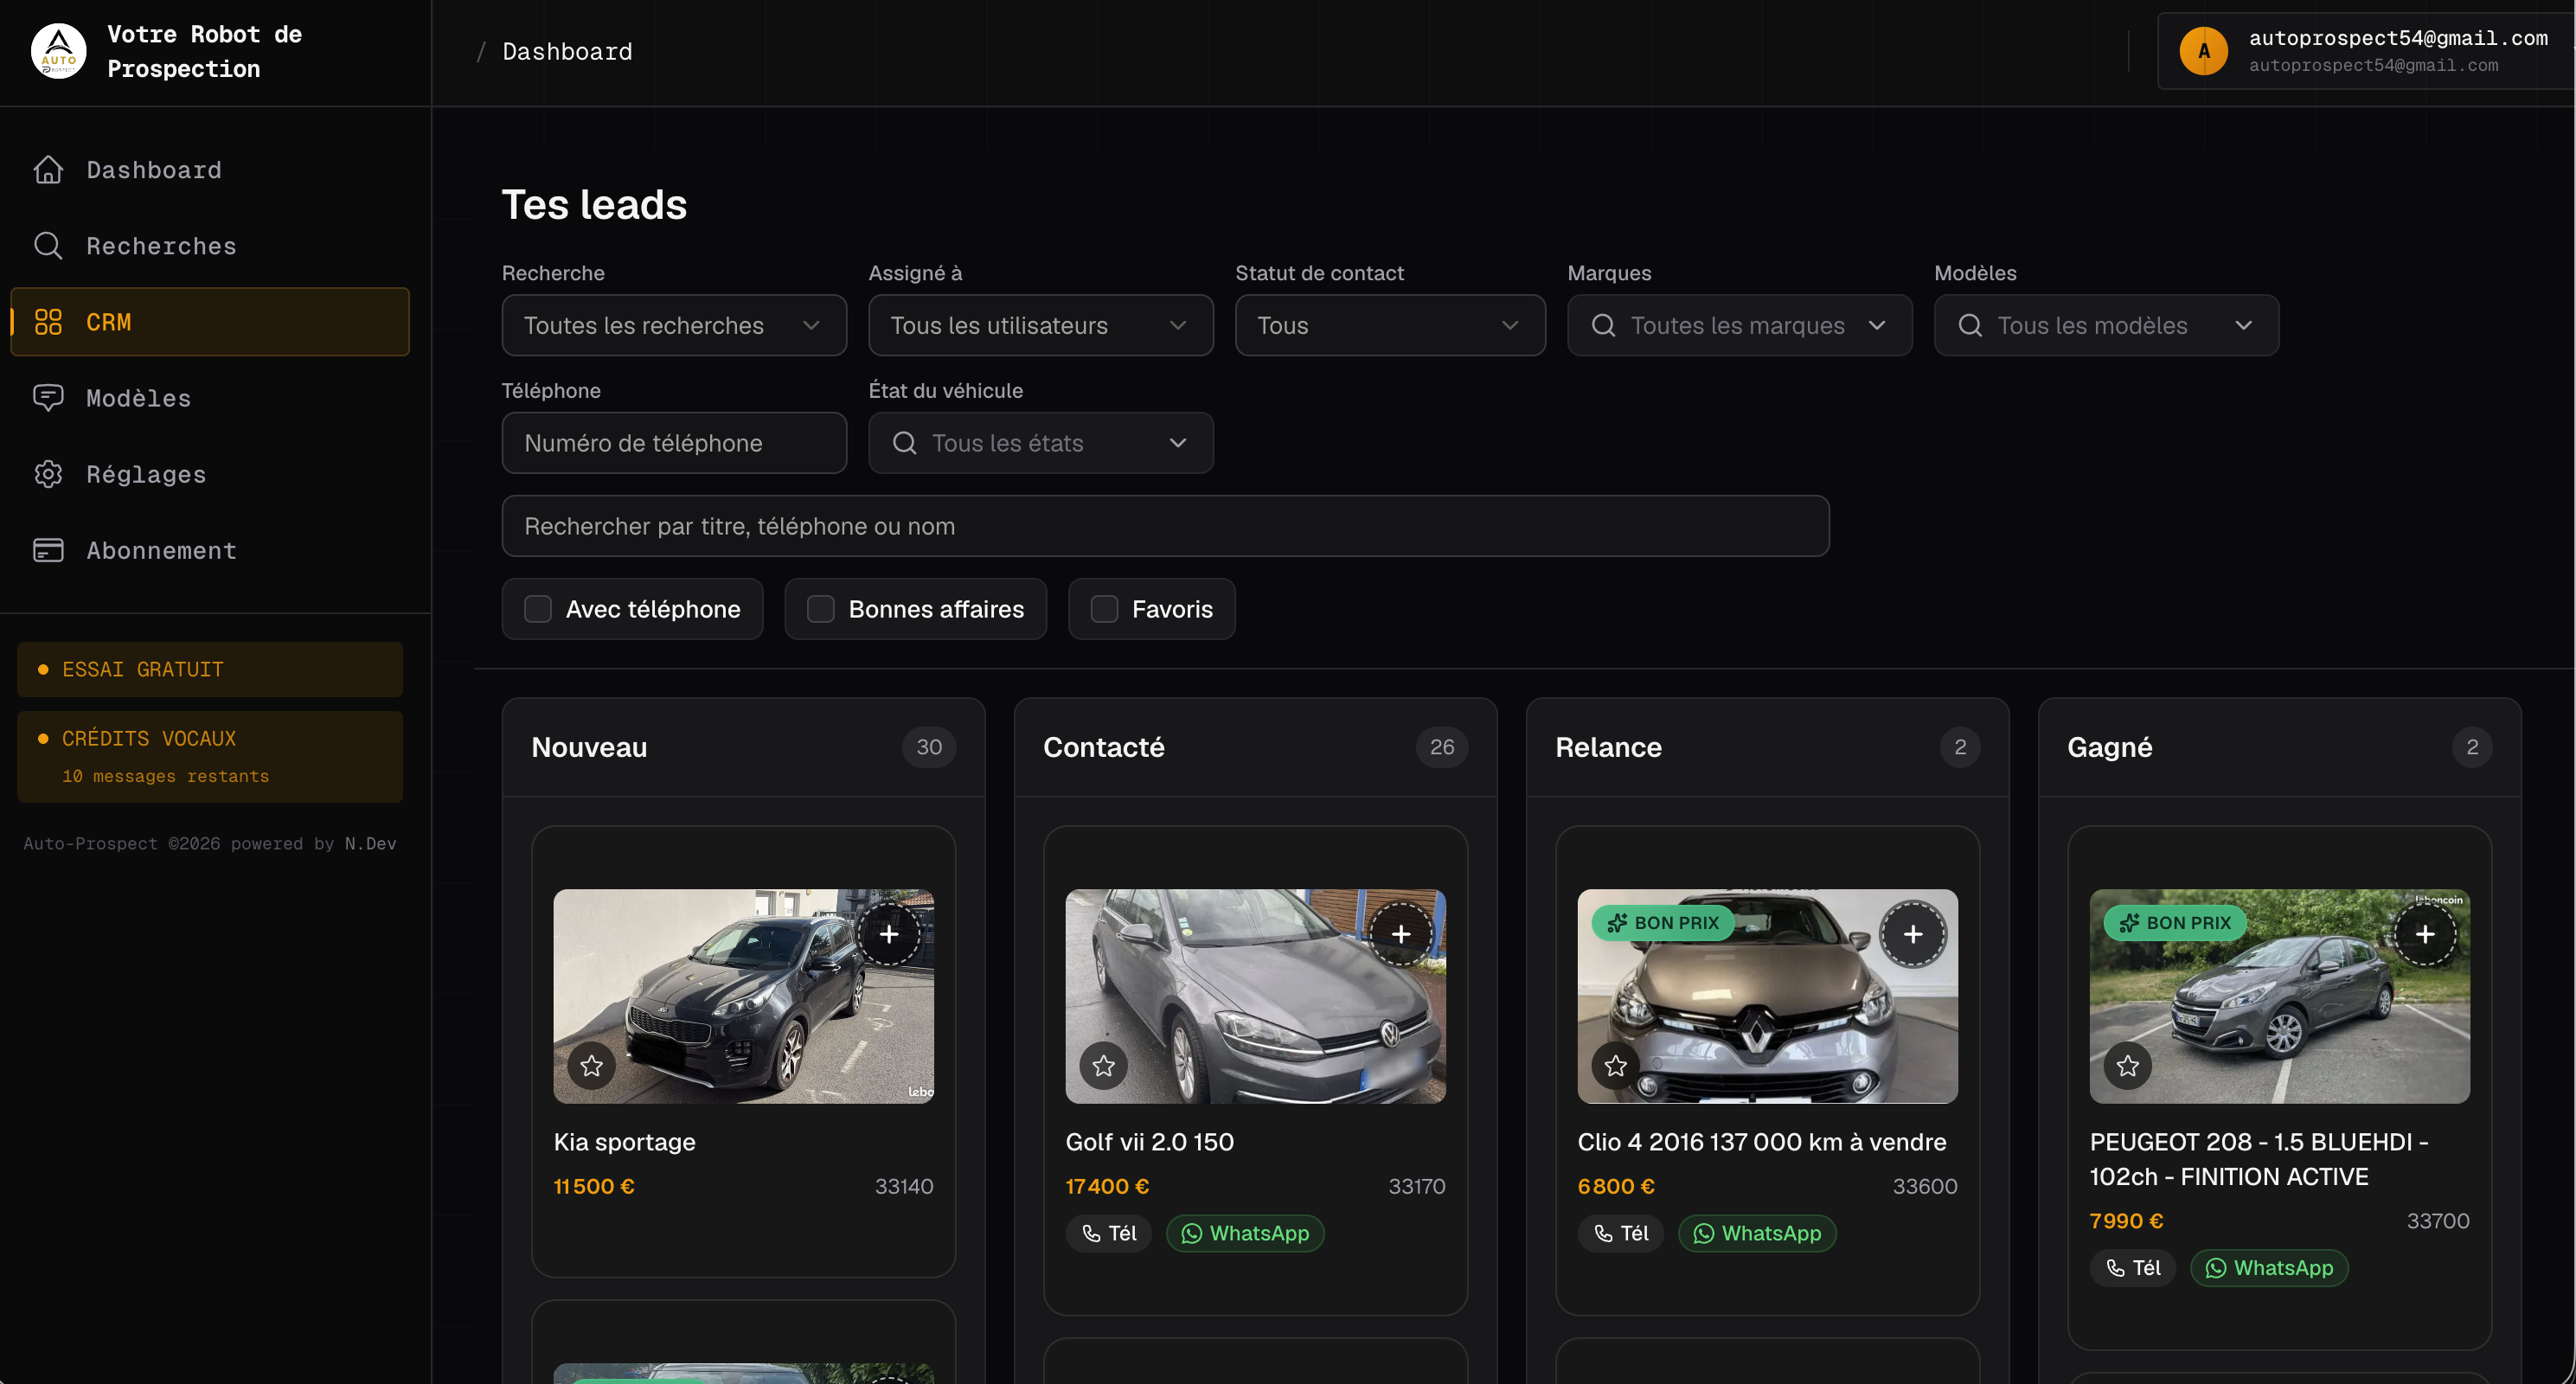Open the Tous les modèles dropdown
Screen dimensions: 2576x1384
pos(2107,325)
